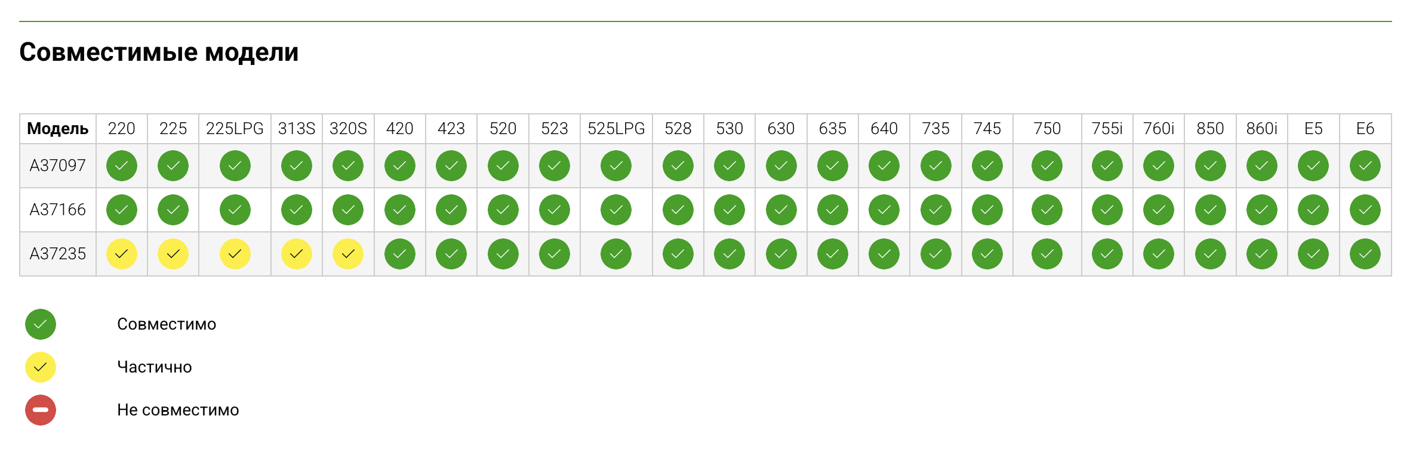Click green 'Совместимо' legend icon
Viewport: 1416px width, 453px height.
click(x=41, y=324)
